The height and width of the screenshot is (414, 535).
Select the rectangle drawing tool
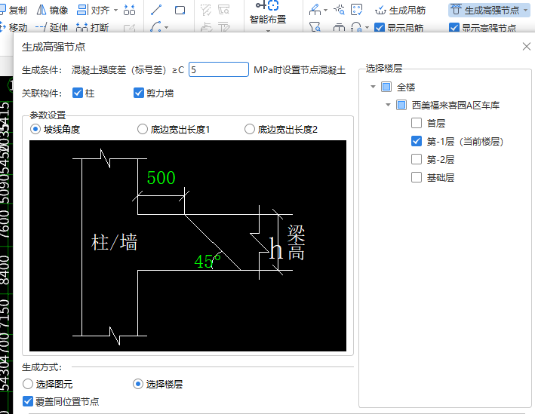180,11
